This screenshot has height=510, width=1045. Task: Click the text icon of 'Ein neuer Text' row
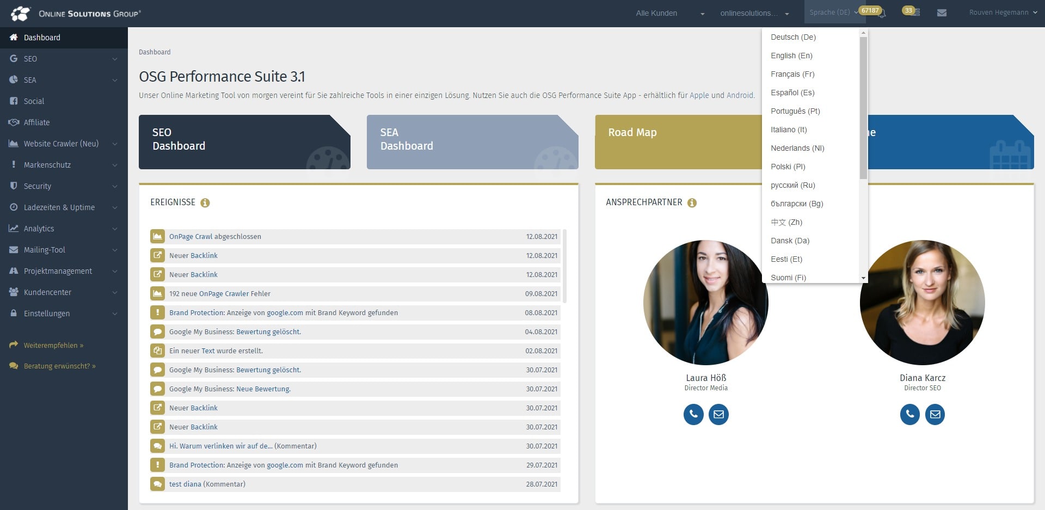pyautogui.click(x=157, y=351)
